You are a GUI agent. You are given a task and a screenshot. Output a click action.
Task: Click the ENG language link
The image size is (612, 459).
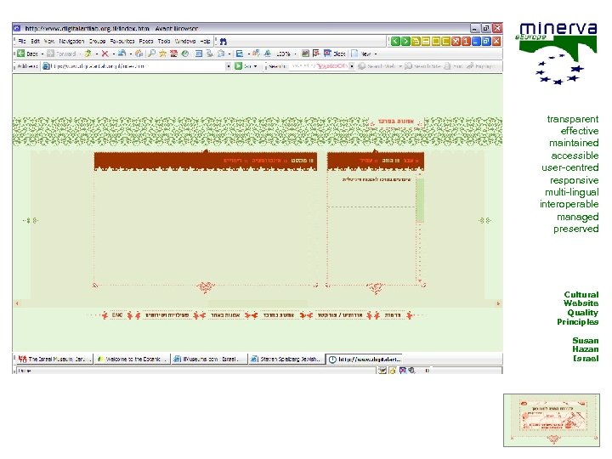coord(117,315)
